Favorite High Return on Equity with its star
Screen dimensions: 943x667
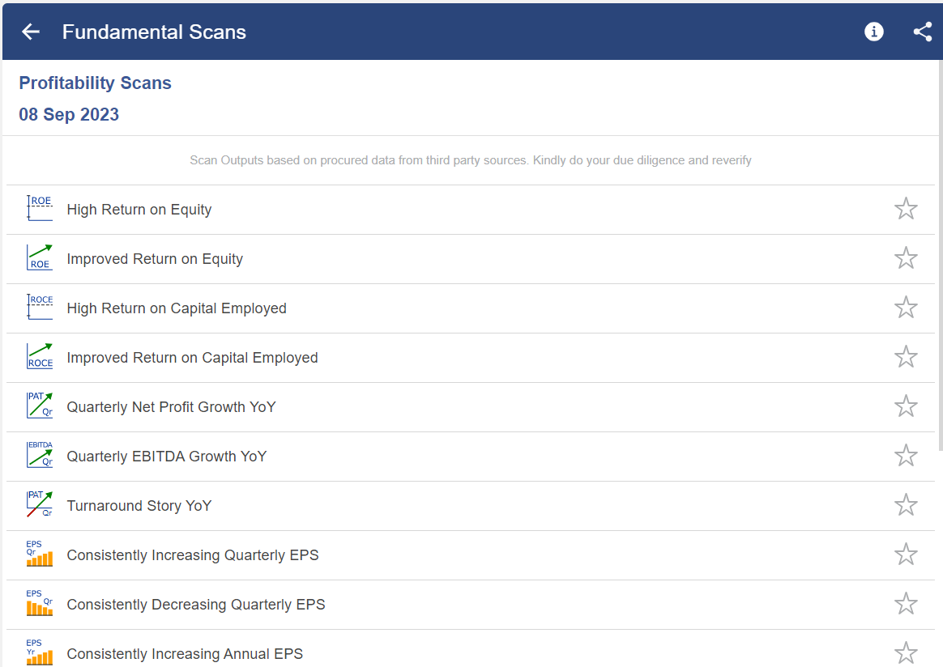click(906, 209)
